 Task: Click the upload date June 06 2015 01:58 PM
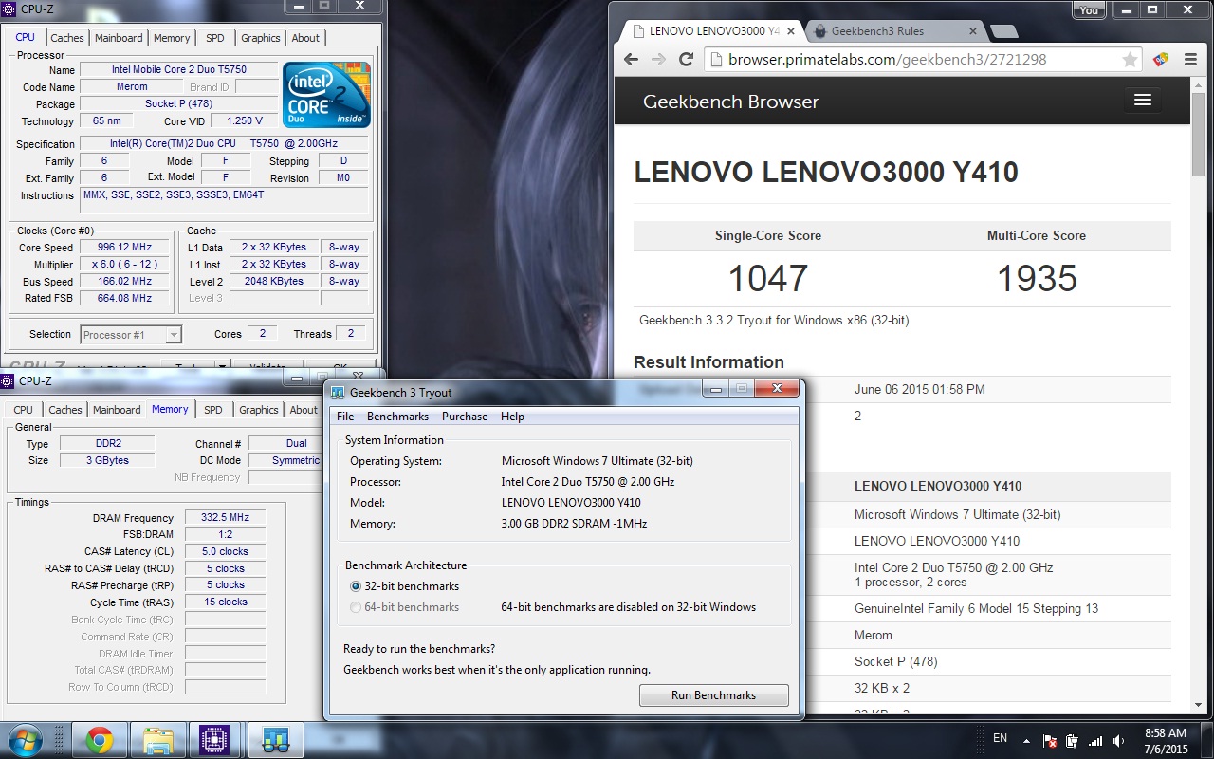pos(920,389)
